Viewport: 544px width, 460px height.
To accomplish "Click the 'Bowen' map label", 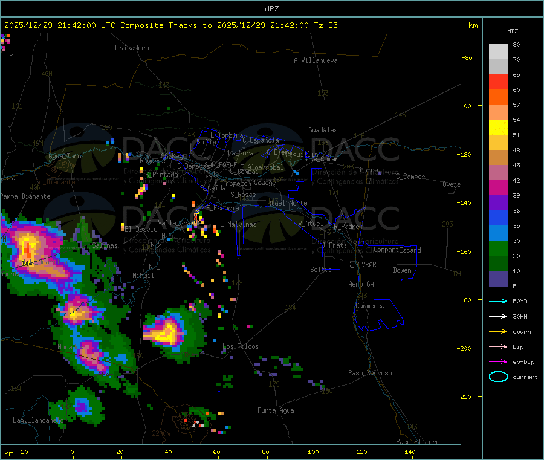I will tap(402, 270).
